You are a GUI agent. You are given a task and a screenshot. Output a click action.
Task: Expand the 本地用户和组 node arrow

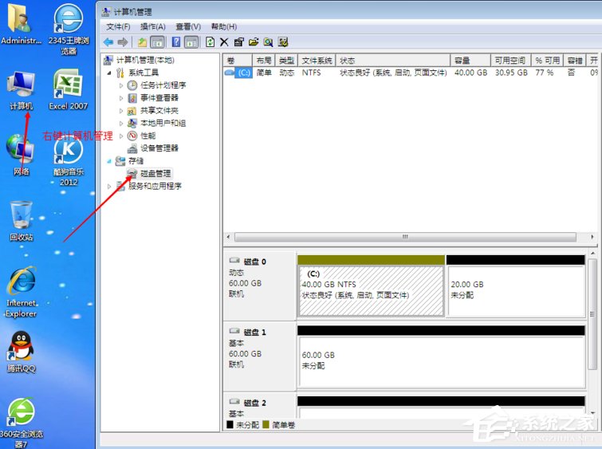[x=121, y=123]
